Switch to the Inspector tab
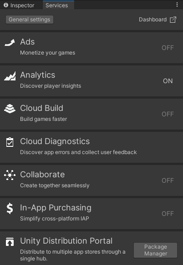The height and width of the screenshot is (265, 183). [x=19, y=5]
